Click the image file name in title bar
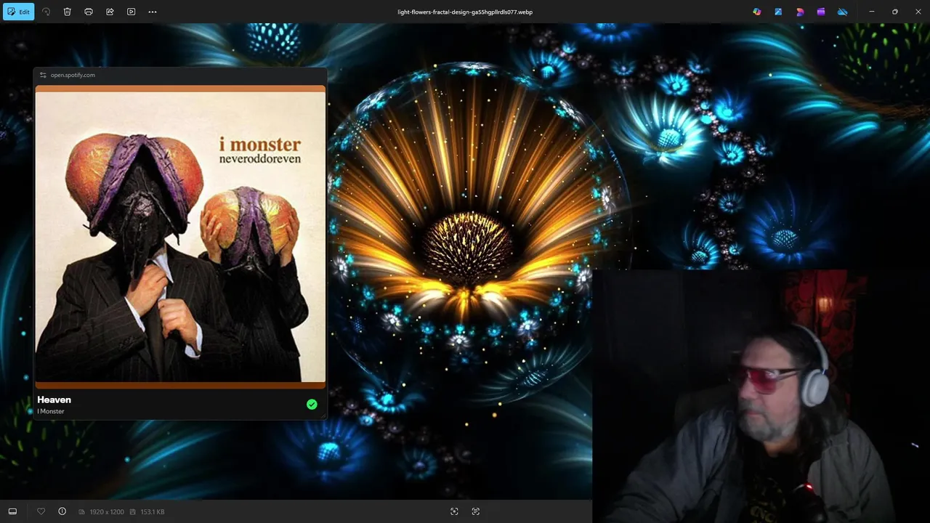Image resolution: width=930 pixels, height=523 pixels. point(465,12)
